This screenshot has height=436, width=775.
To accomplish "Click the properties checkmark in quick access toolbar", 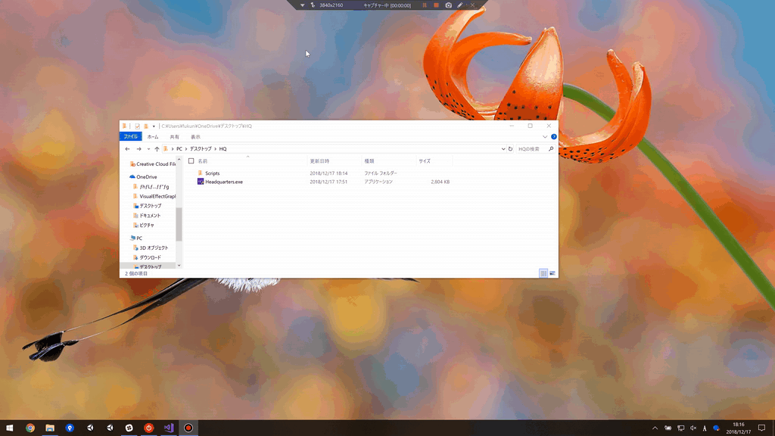I will [x=138, y=126].
